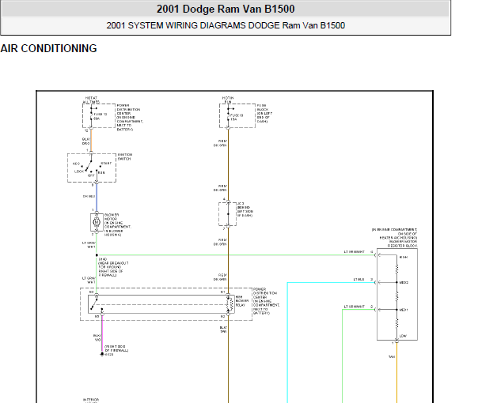478x403 pixels.
Task: Click the "LT BLU" wire label
Action: pyautogui.click(x=358, y=280)
